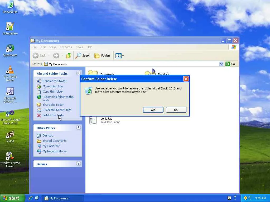Expand the Address bar dropdown
Screen dimensions: 270x202
[221, 64]
